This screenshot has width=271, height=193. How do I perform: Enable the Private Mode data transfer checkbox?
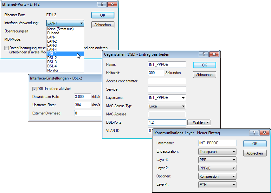tap(7, 48)
